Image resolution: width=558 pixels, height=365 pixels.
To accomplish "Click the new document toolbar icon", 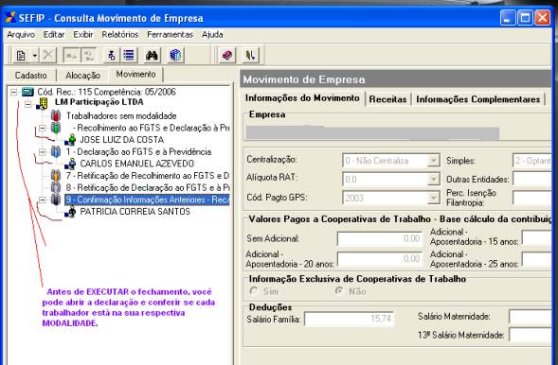I will click(x=21, y=56).
